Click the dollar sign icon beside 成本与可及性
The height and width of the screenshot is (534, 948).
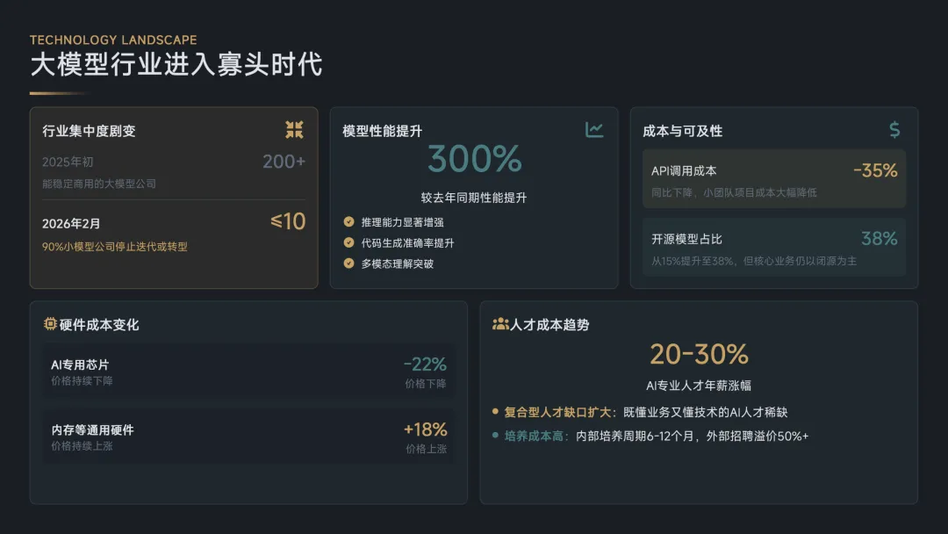coord(894,130)
